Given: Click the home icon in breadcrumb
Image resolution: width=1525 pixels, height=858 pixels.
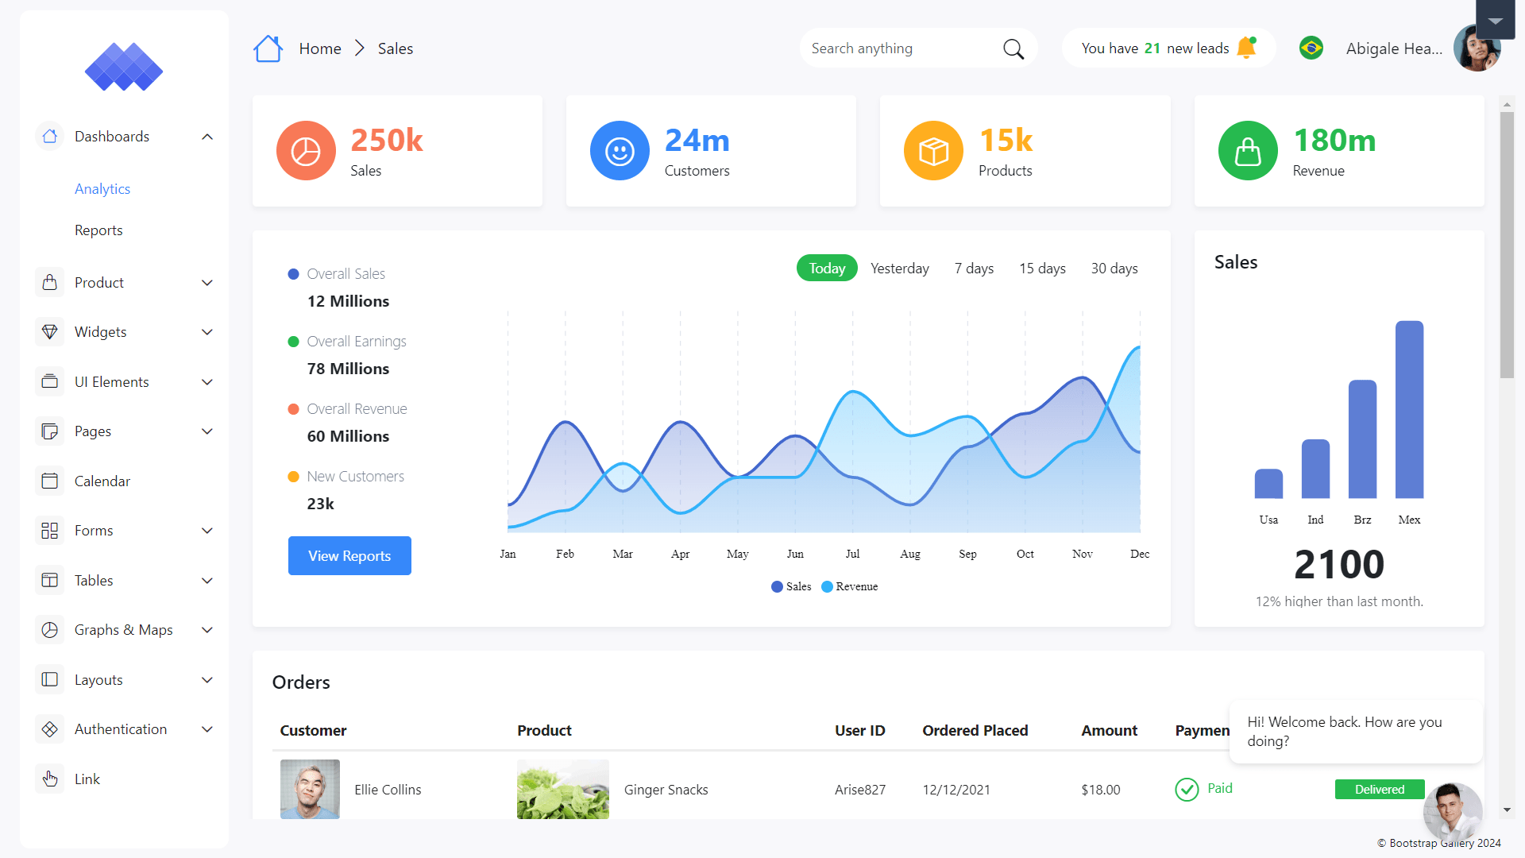Looking at the screenshot, I should pyautogui.click(x=268, y=48).
